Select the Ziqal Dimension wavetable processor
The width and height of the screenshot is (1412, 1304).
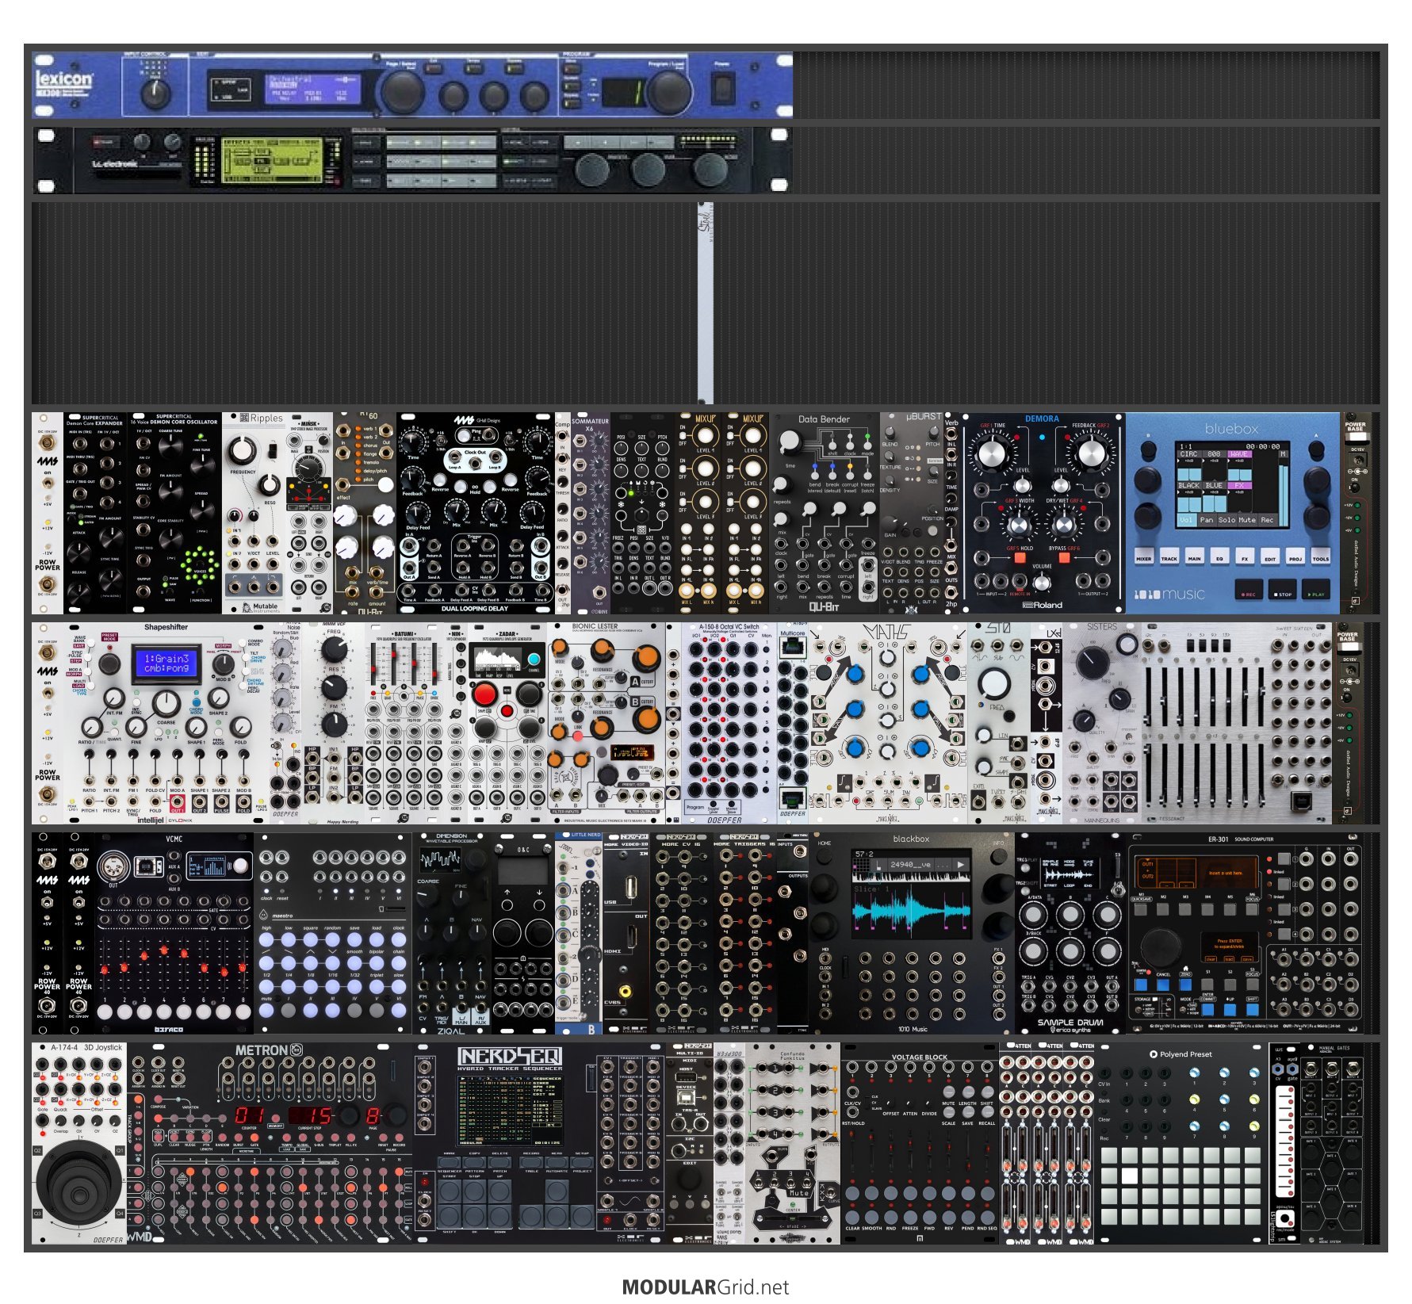pos(452,933)
